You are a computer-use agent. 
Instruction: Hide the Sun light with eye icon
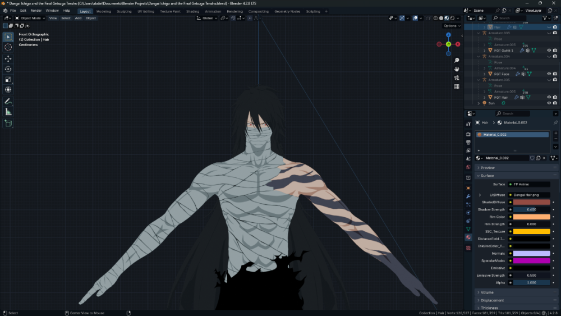pyautogui.click(x=549, y=103)
